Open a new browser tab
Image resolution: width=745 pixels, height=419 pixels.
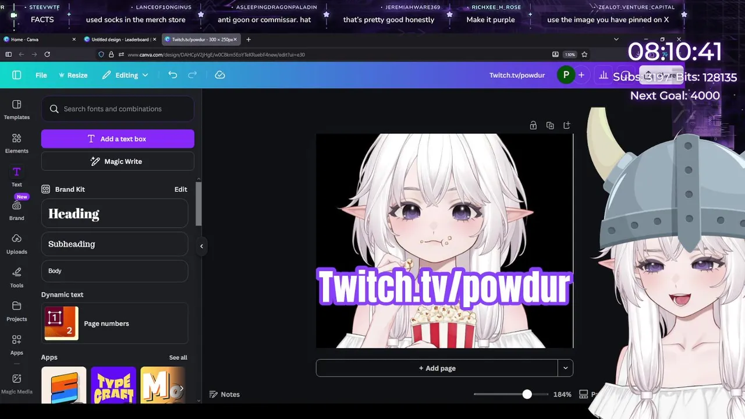click(x=249, y=40)
